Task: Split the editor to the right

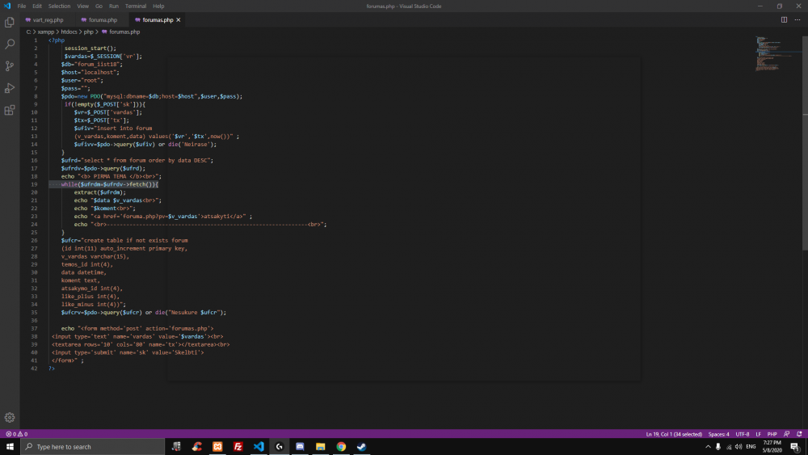Action: coord(784,19)
